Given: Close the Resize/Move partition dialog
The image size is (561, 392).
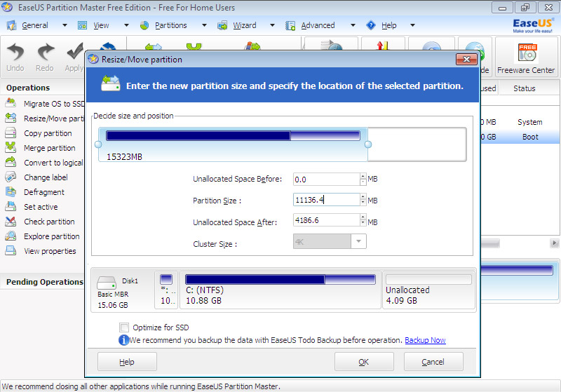Looking at the screenshot, I should click(466, 60).
